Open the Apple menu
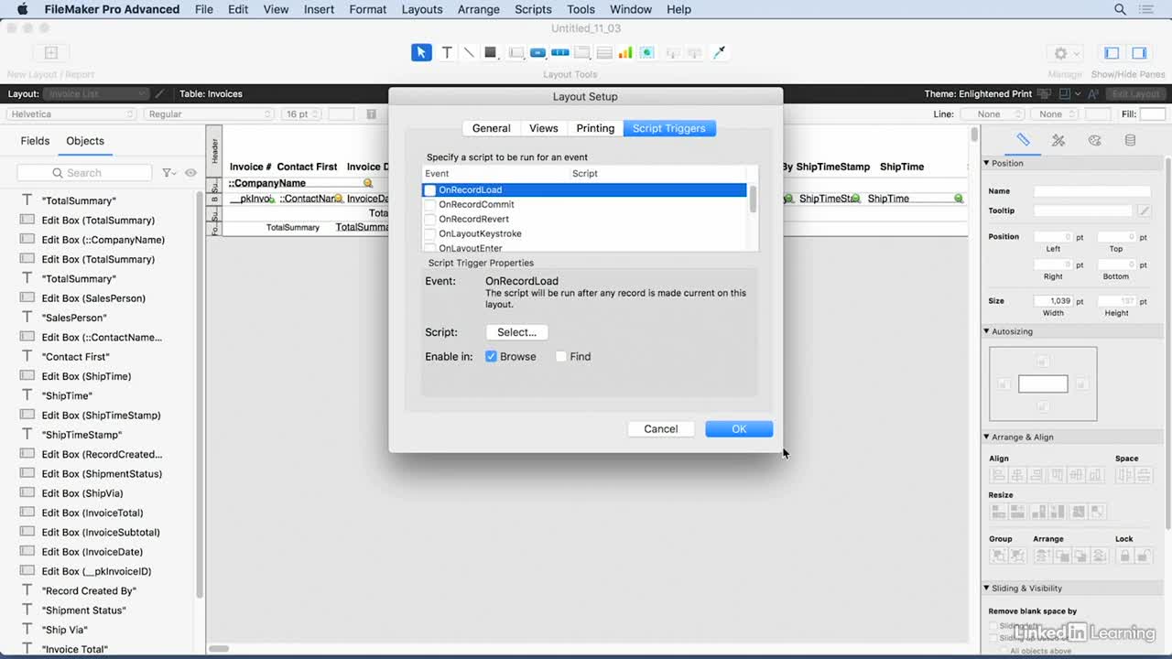The width and height of the screenshot is (1172, 659). click(23, 9)
